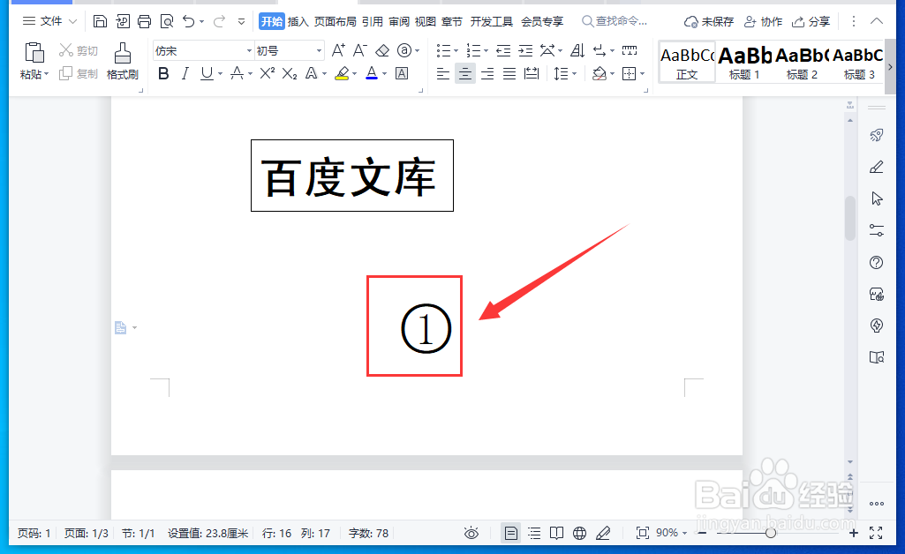Switch to the 插入 tab

point(298,22)
